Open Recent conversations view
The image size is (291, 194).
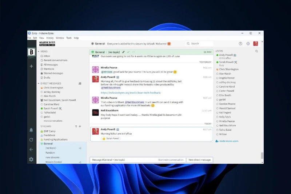56,60
